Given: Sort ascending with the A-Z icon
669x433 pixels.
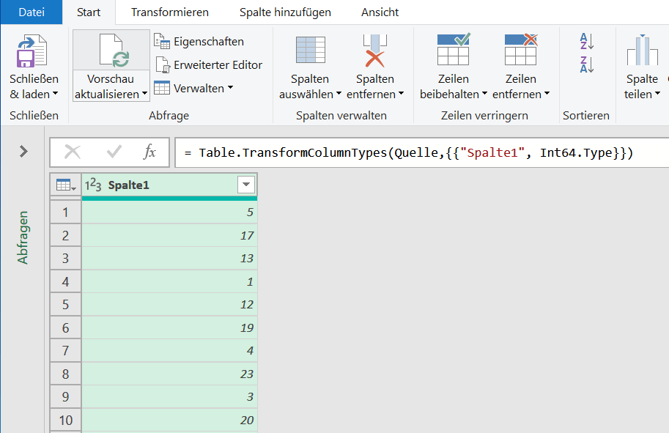Looking at the screenshot, I should [587, 41].
